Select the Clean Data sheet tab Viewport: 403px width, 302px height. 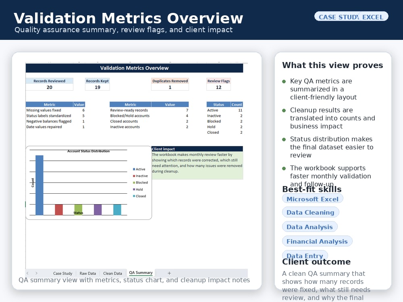point(112,273)
